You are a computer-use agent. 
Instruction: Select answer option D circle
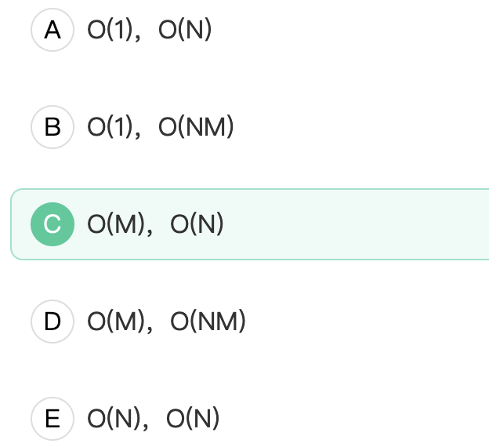53,322
